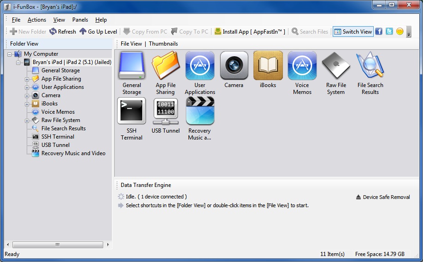Expand the App File Sharing tree node
The height and width of the screenshot is (262, 423).
click(27, 79)
